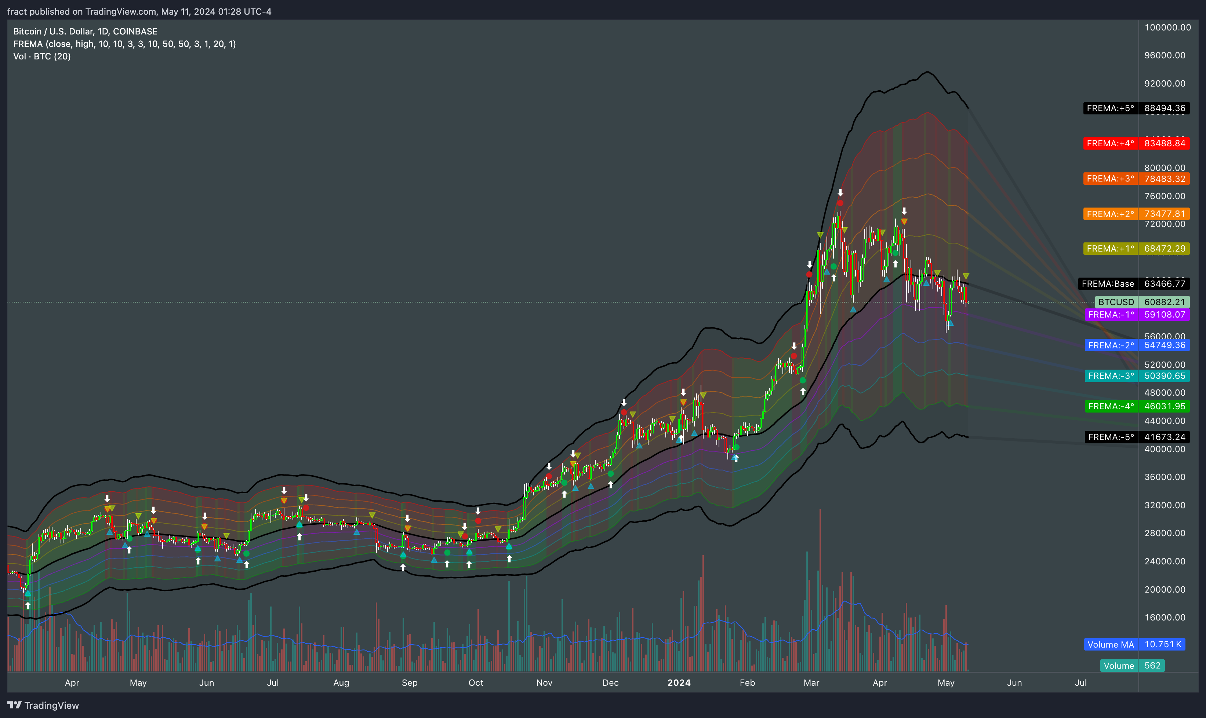The height and width of the screenshot is (718, 1206).
Task: Click the Aug label on time axis
Action: point(341,683)
